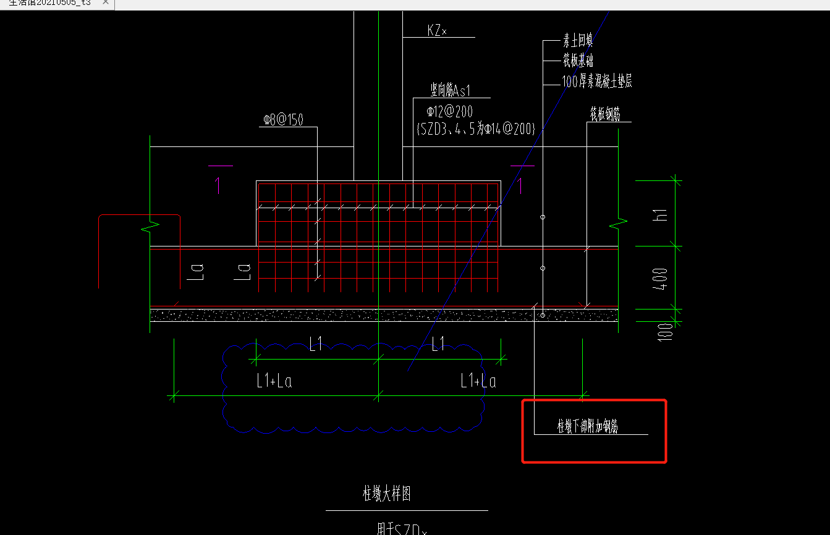Select the Φ12@200 rebar spec text
The image size is (830, 535).
(x=450, y=112)
